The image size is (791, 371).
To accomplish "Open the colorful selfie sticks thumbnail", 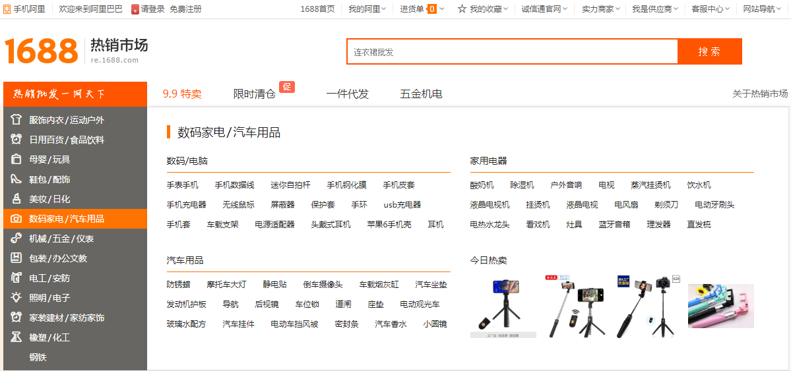I will pyautogui.click(x=721, y=306).
